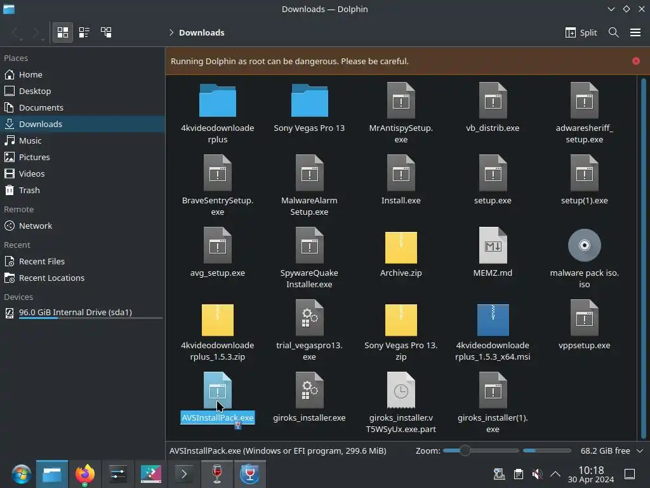
Task: Click the Downloads breadcrumb label
Action: pos(201,32)
